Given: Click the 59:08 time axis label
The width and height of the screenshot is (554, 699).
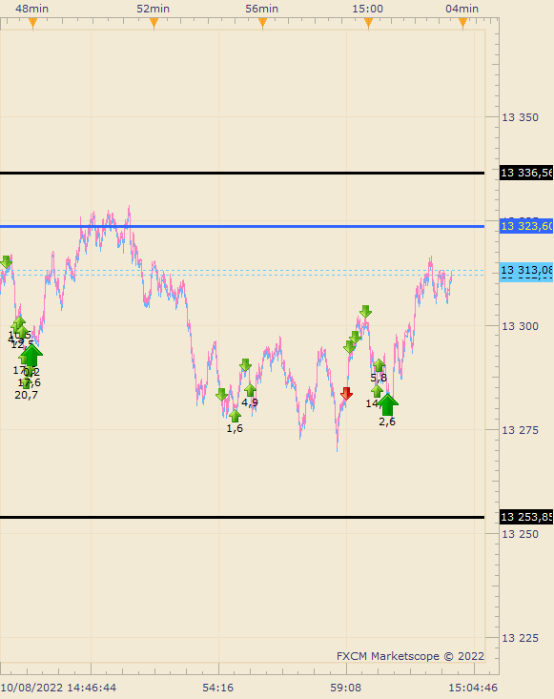Looking at the screenshot, I should [x=346, y=688].
